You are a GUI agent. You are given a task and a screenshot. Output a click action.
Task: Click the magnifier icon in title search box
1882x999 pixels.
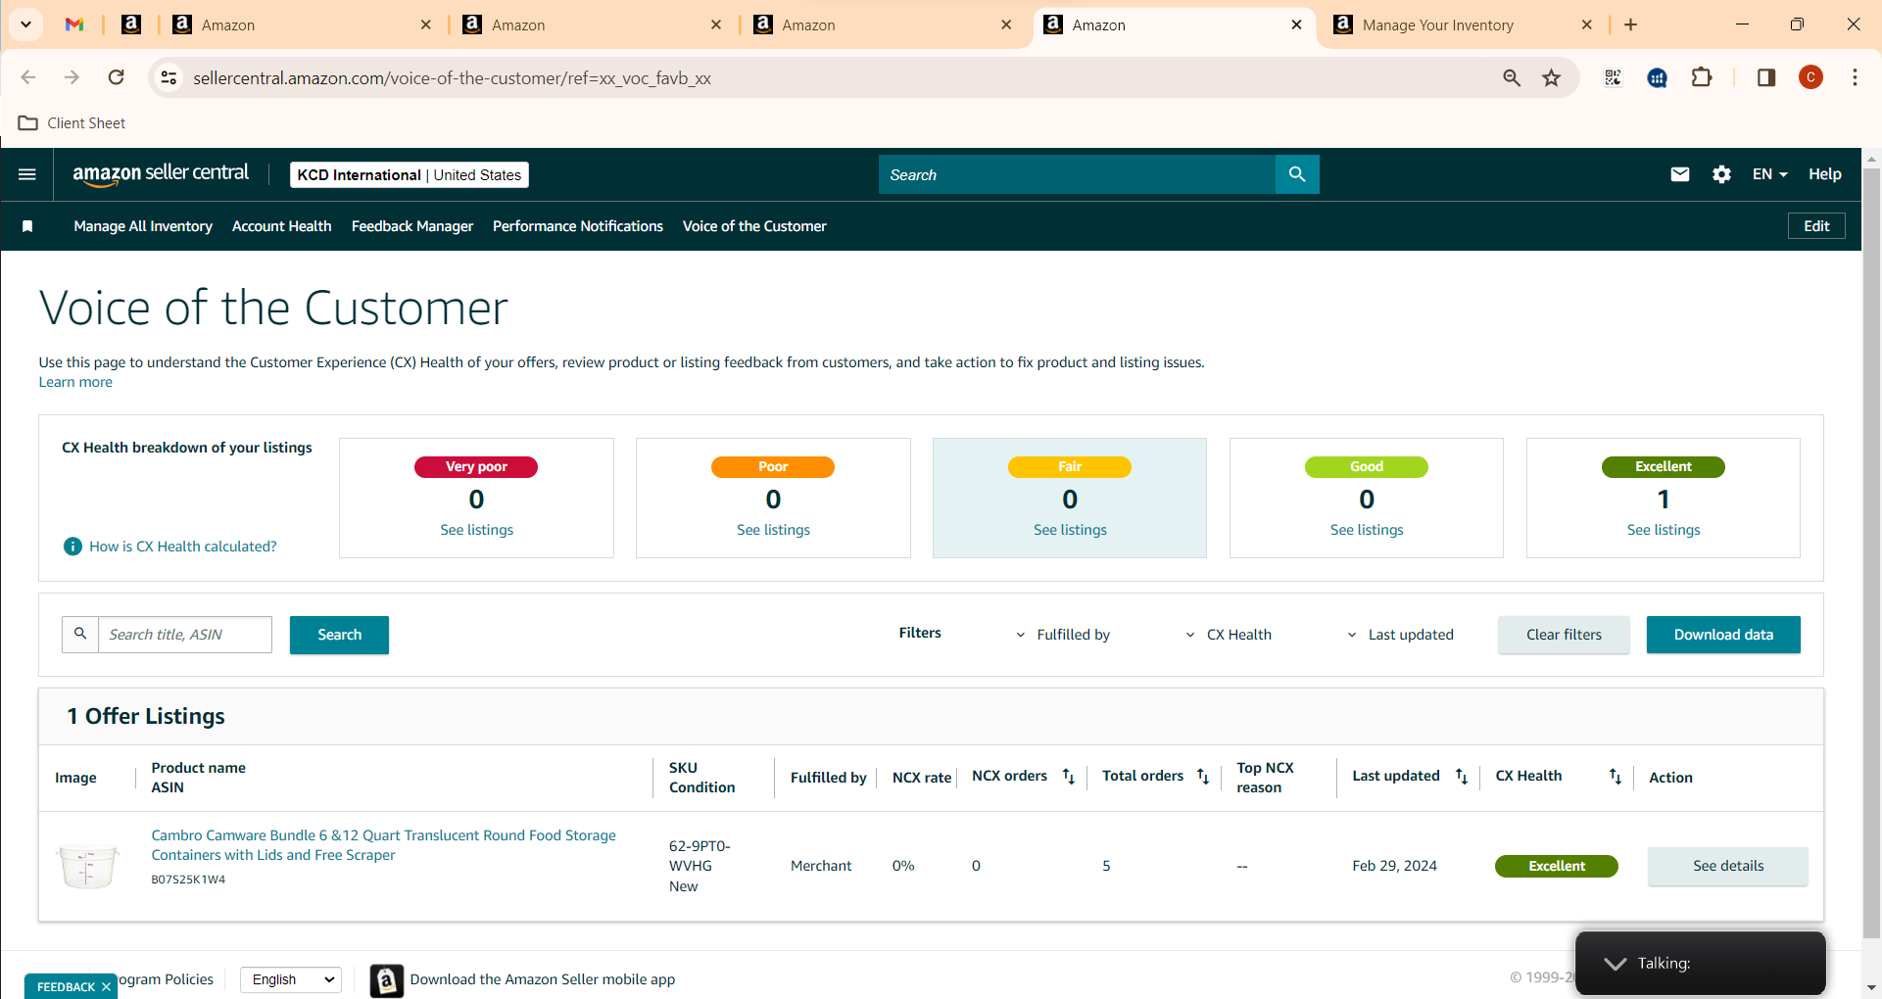80,635
